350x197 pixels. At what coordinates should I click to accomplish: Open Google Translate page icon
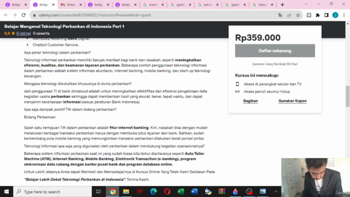point(281,15)
